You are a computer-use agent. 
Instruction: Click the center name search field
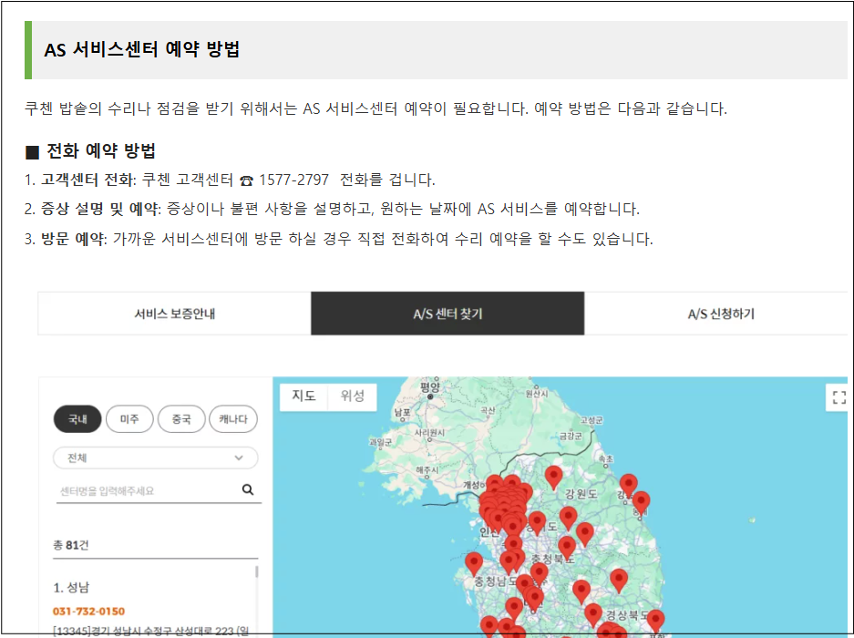click(x=147, y=490)
